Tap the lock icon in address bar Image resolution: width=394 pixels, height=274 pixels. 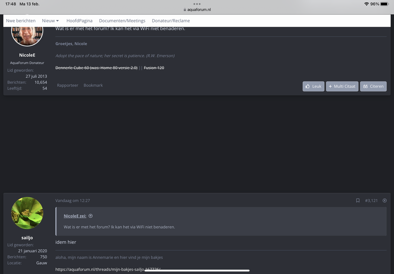185,10
